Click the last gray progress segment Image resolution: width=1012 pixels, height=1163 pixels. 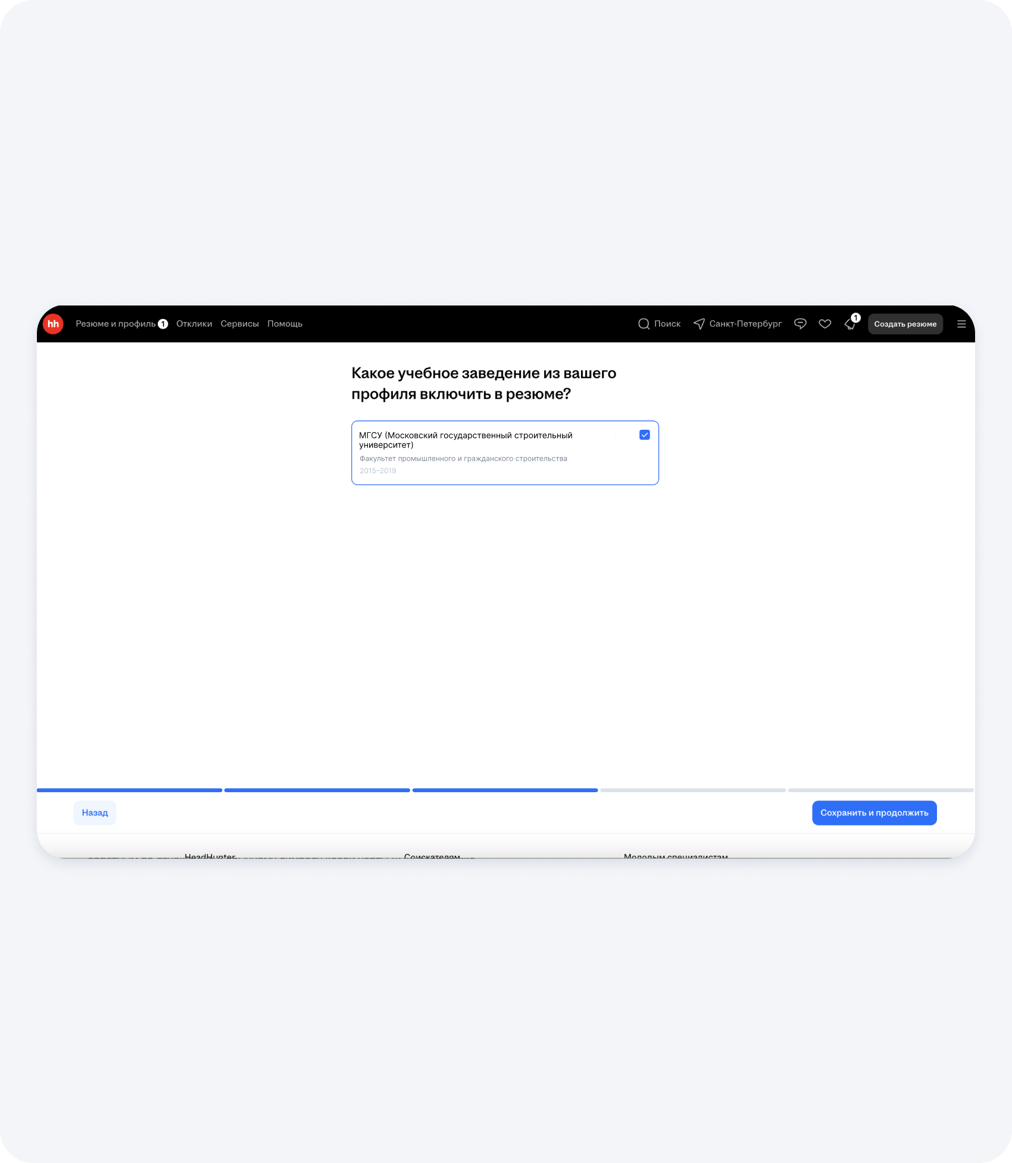(880, 790)
